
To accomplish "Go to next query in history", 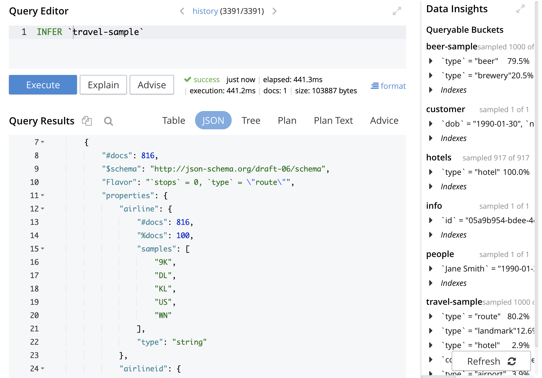I will tap(274, 11).
